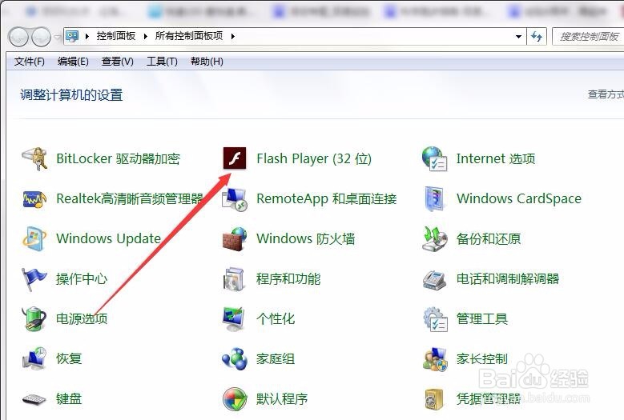Click the Realtek高清晰音频管理器 link
The height and width of the screenshot is (420, 624).
coord(130,198)
